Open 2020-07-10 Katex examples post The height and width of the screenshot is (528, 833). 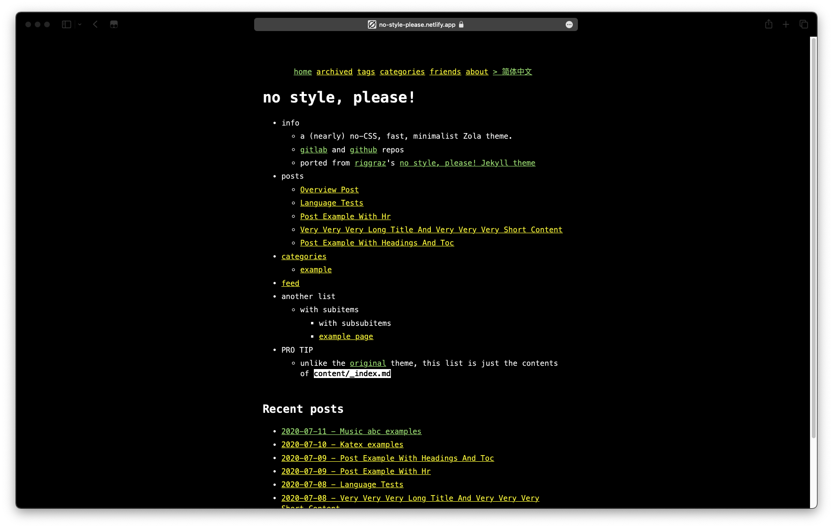(x=343, y=444)
